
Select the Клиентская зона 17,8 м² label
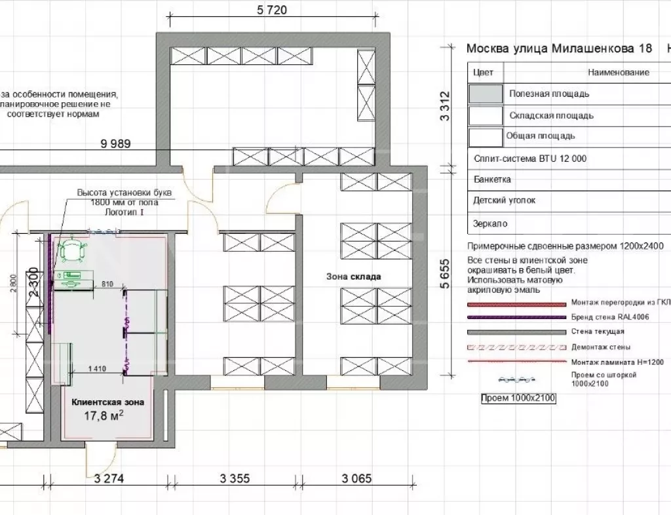pyautogui.click(x=107, y=408)
